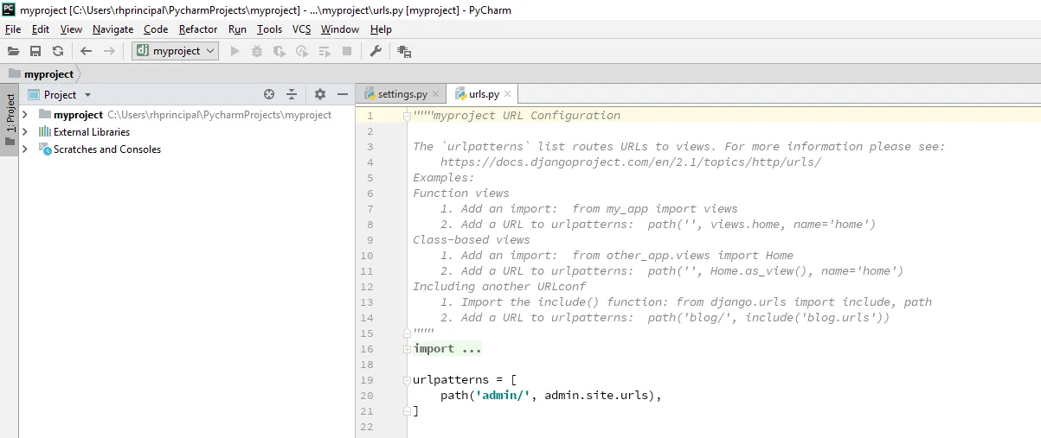1041x438 pixels.
Task: Click the Profile run icon
Action: (302, 51)
